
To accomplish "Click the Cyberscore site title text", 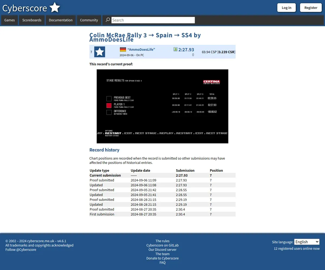I will pyautogui.click(x=25, y=8).
